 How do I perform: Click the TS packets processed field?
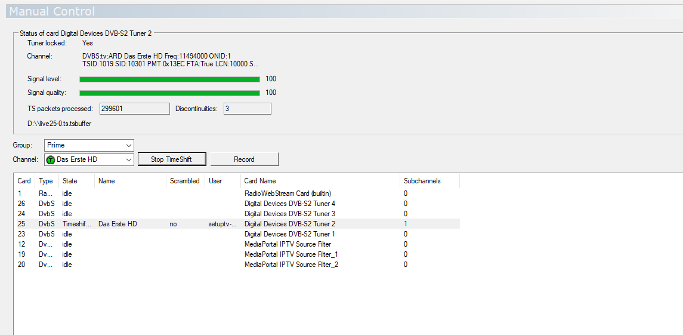click(134, 109)
